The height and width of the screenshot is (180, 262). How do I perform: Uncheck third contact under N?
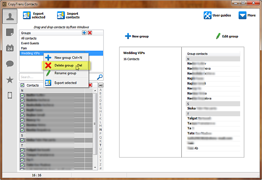click(23, 106)
